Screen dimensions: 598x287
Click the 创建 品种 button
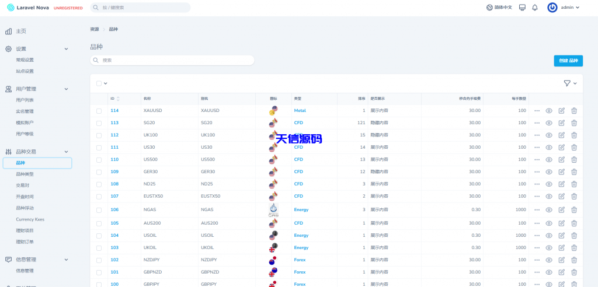pyautogui.click(x=568, y=61)
